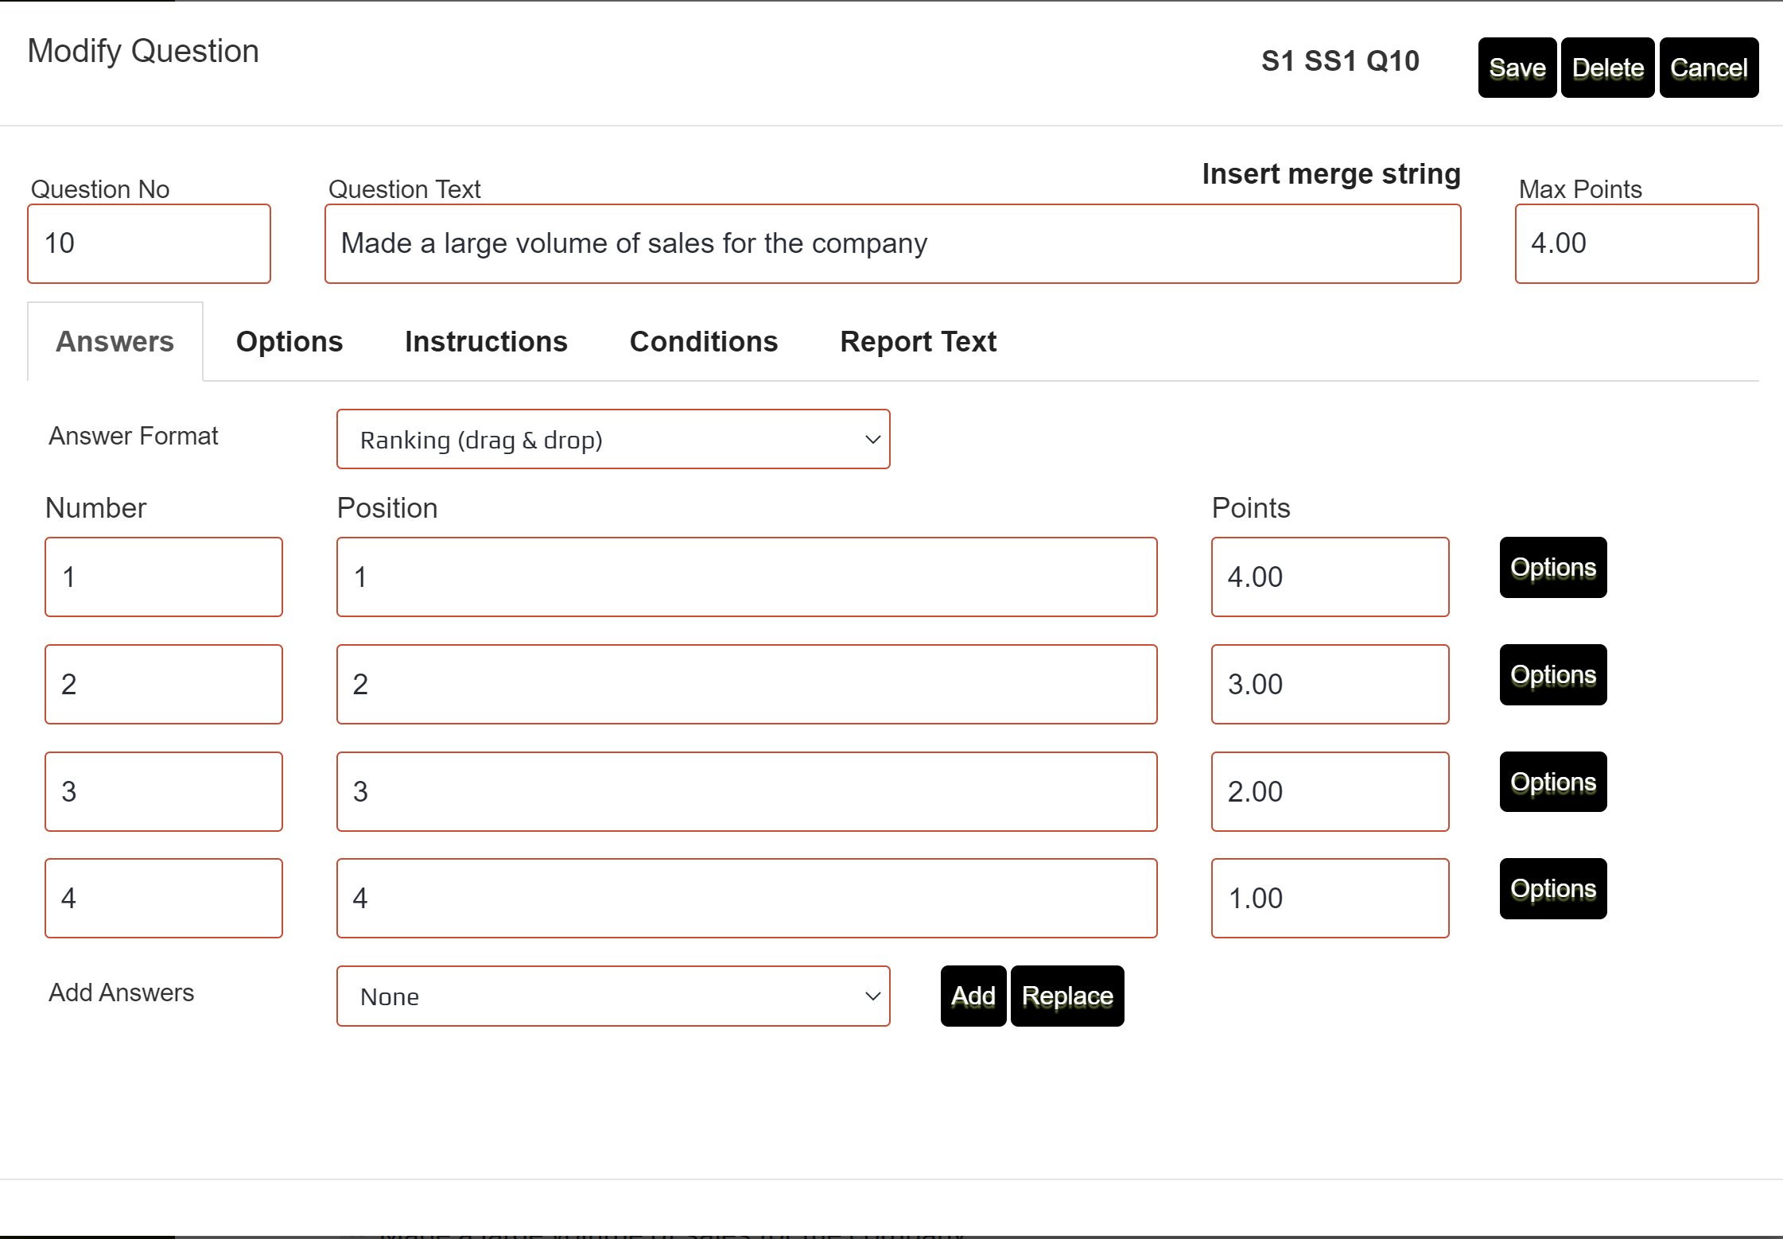This screenshot has height=1239, width=1783.
Task: Delete this question
Action: (x=1606, y=68)
